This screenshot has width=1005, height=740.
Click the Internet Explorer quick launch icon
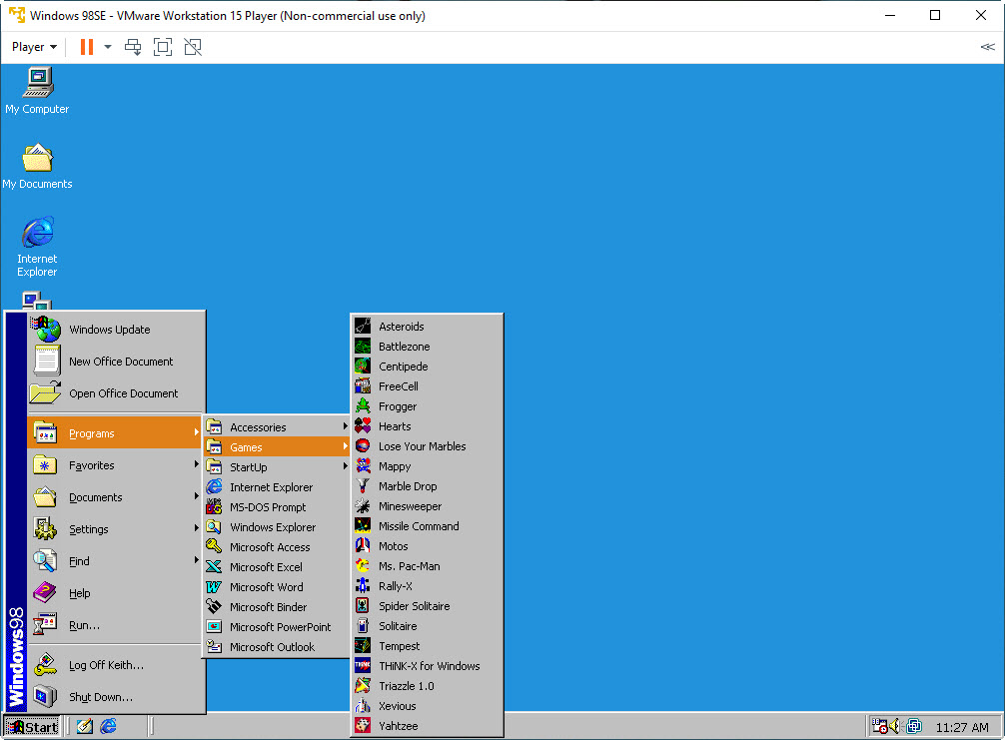[x=109, y=726]
